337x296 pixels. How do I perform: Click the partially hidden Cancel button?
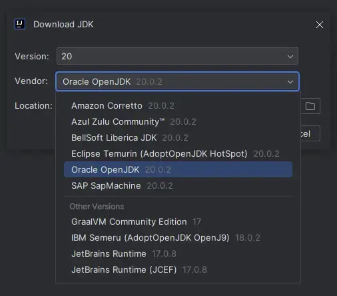(x=310, y=133)
